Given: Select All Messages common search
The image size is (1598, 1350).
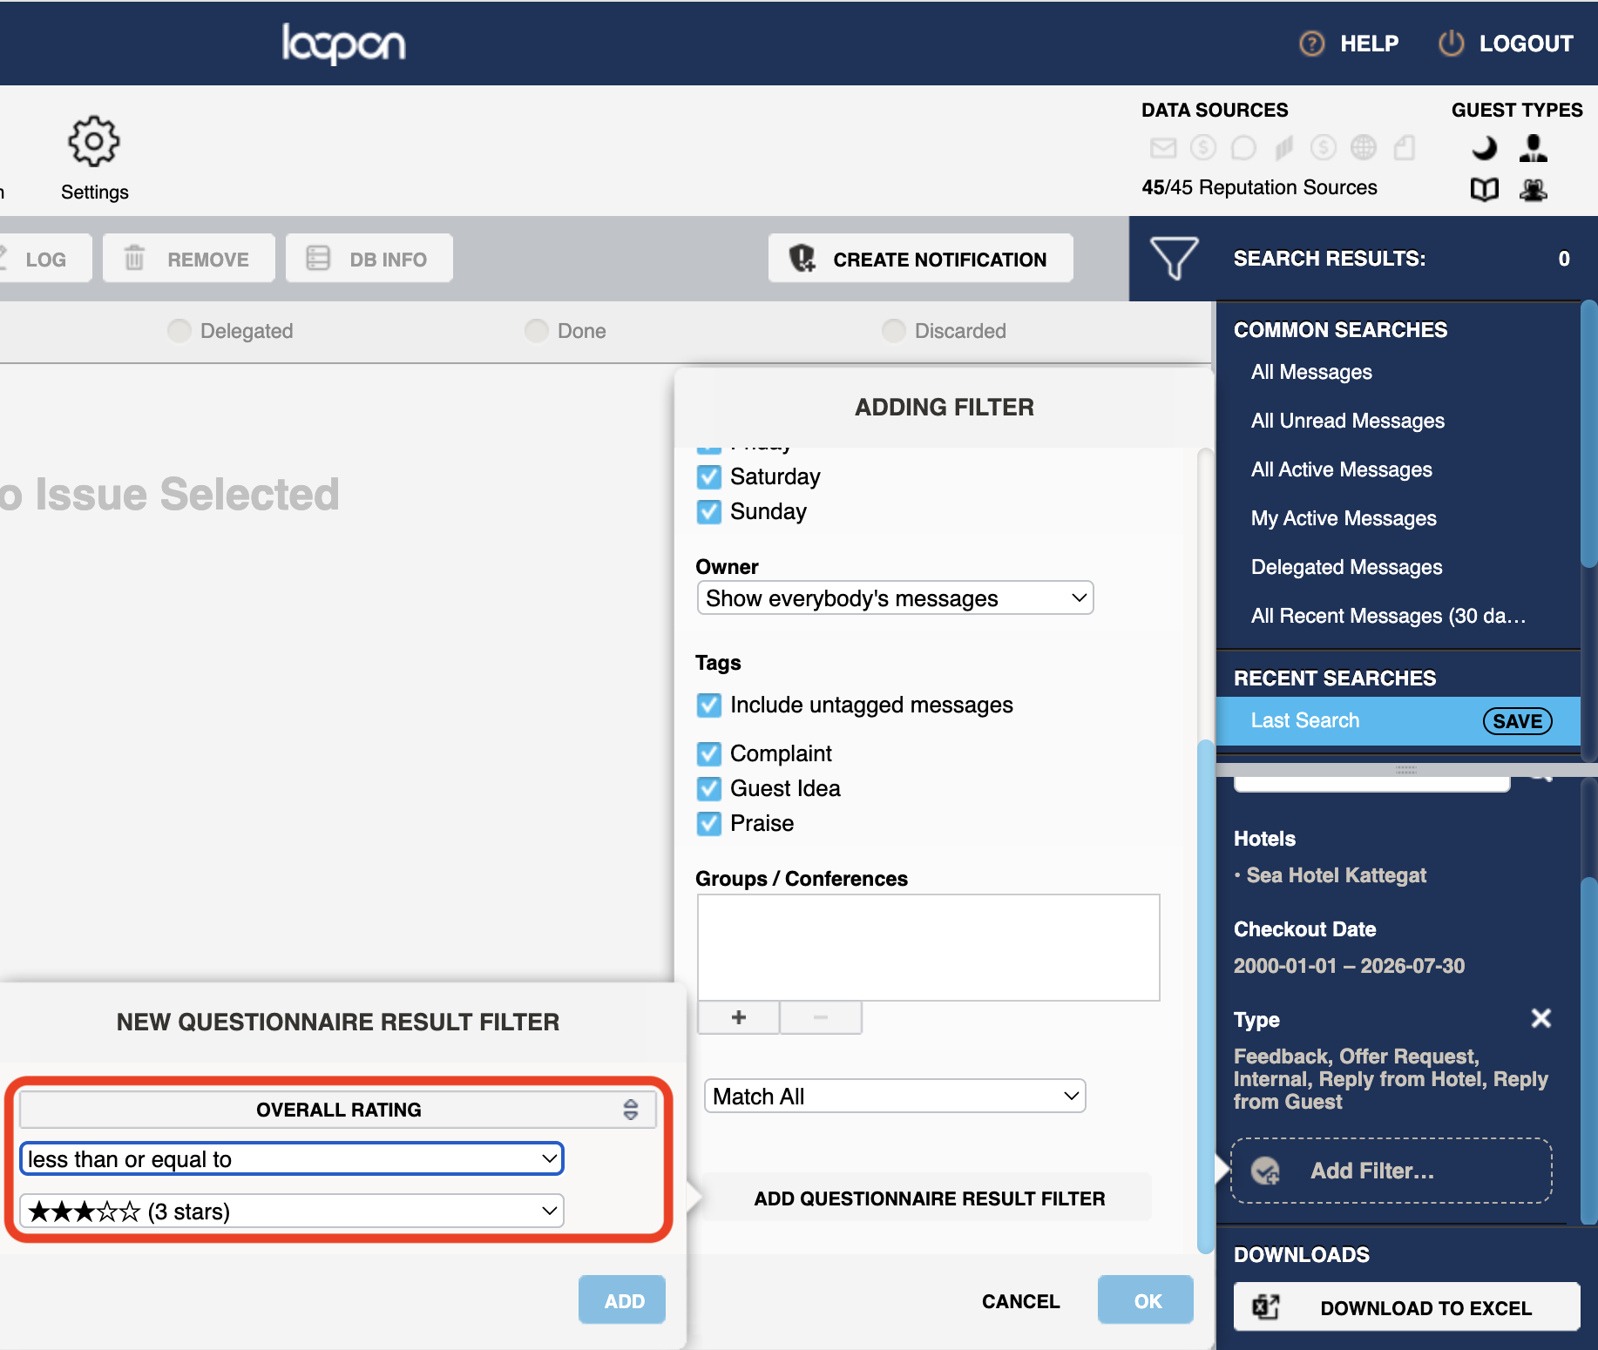Looking at the screenshot, I should point(1311,372).
